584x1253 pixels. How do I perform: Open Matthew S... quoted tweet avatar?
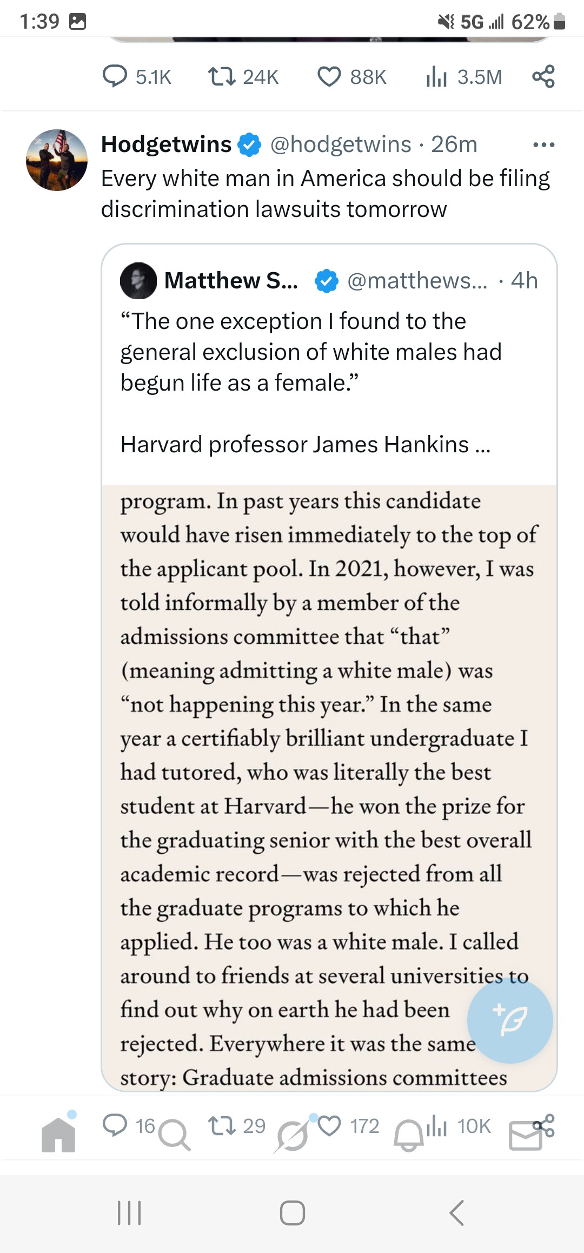138,281
